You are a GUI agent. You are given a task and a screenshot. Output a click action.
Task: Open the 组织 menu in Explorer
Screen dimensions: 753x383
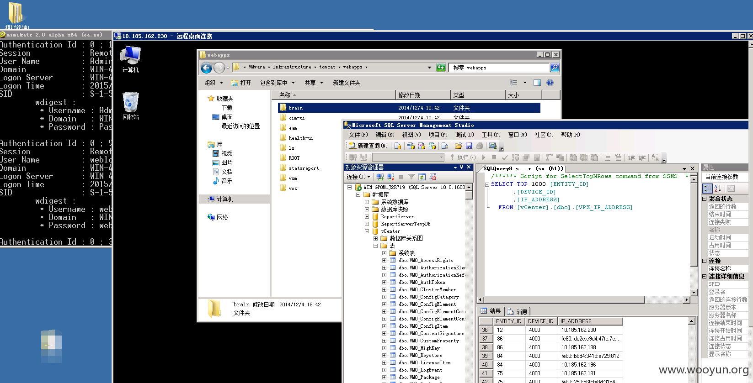(214, 83)
